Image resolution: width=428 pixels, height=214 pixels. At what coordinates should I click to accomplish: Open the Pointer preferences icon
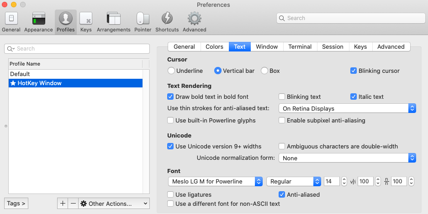[x=143, y=19]
